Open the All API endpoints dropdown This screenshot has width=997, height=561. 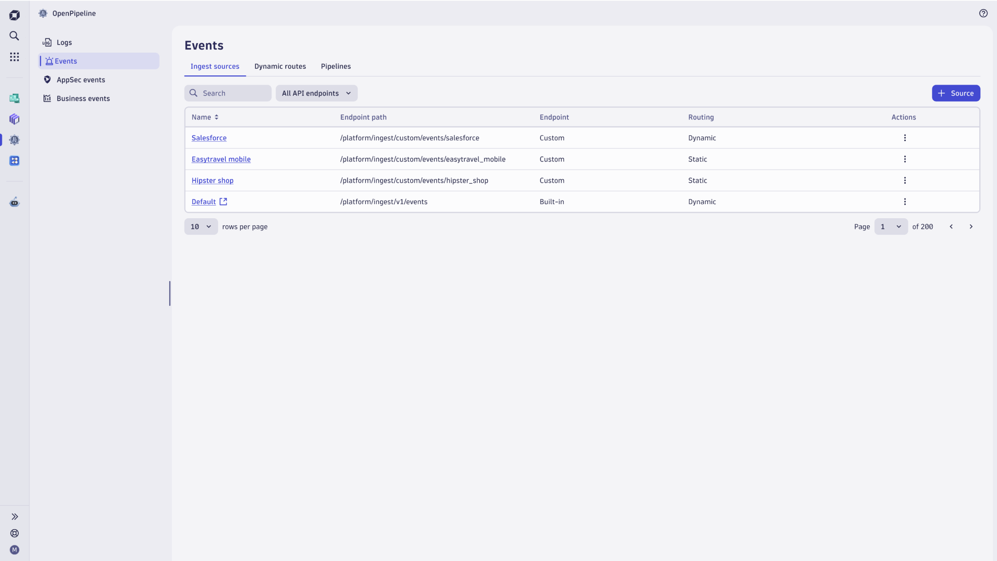coord(316,93)
